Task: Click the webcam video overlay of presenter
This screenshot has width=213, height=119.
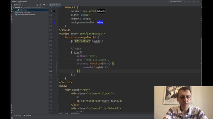Action: (x=183, y=102)
